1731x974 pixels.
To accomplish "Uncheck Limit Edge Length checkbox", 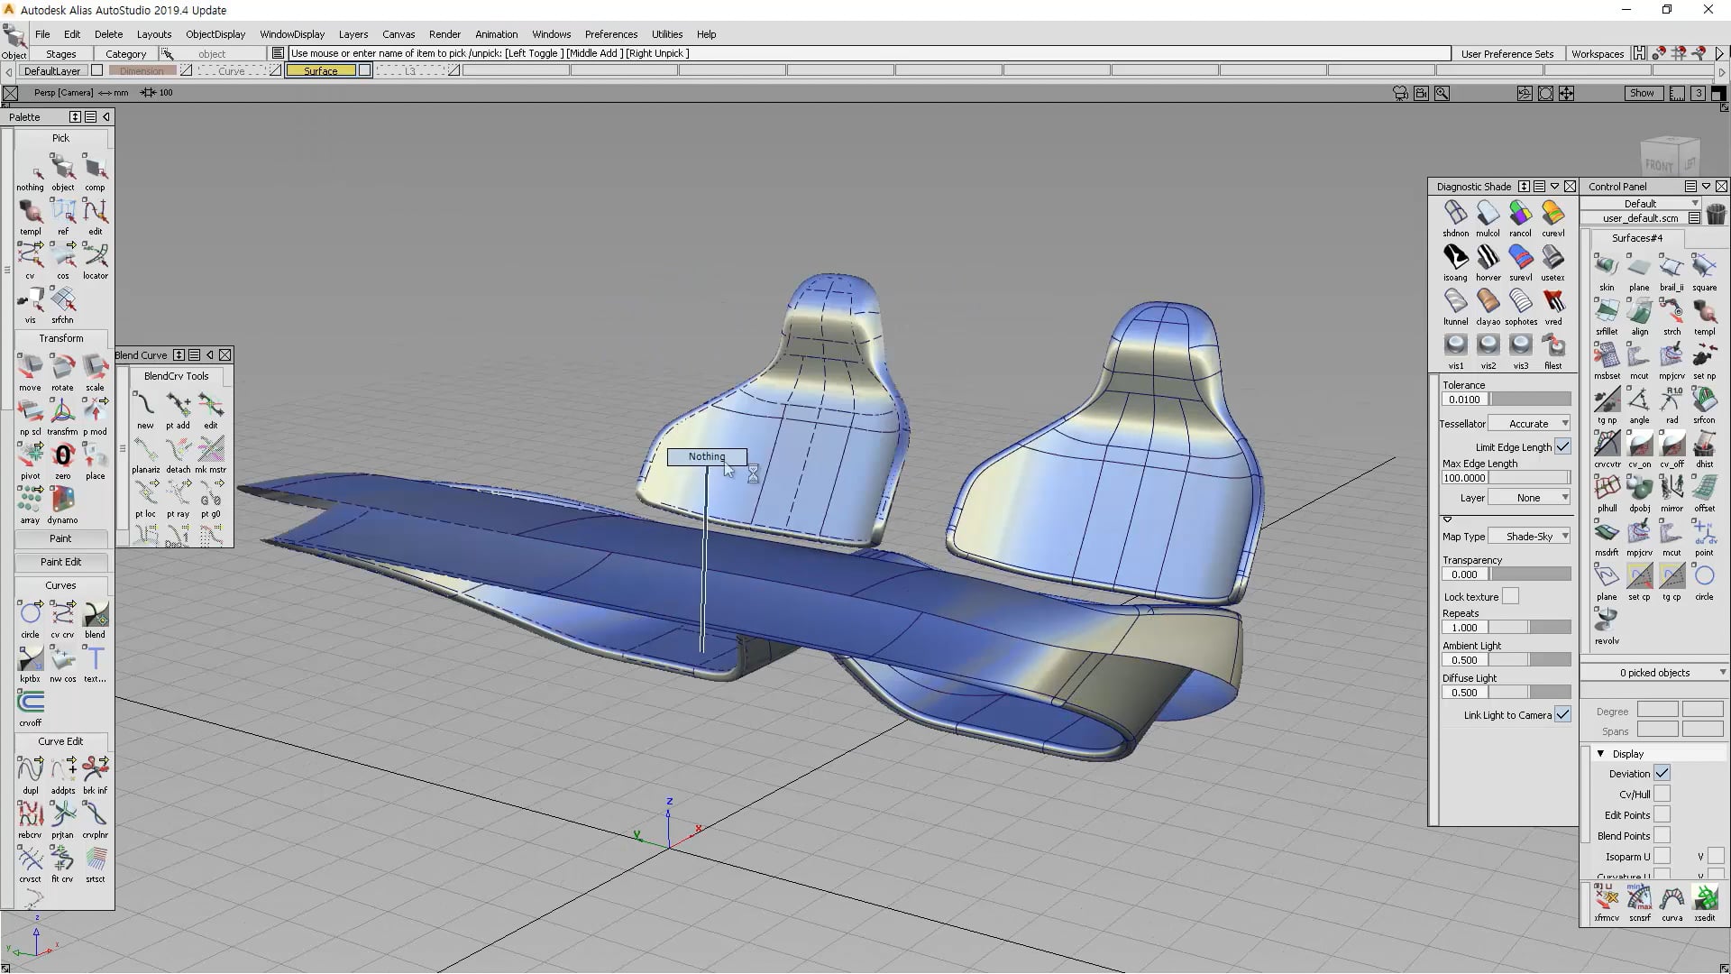I will coord(1562,446).
